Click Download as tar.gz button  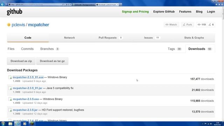52,61
